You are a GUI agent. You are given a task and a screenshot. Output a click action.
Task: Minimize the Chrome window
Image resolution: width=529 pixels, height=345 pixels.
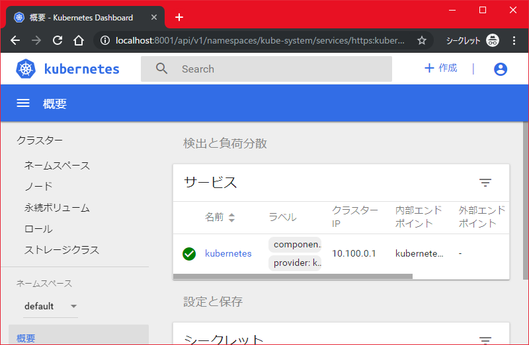click(x=452, y=10)
